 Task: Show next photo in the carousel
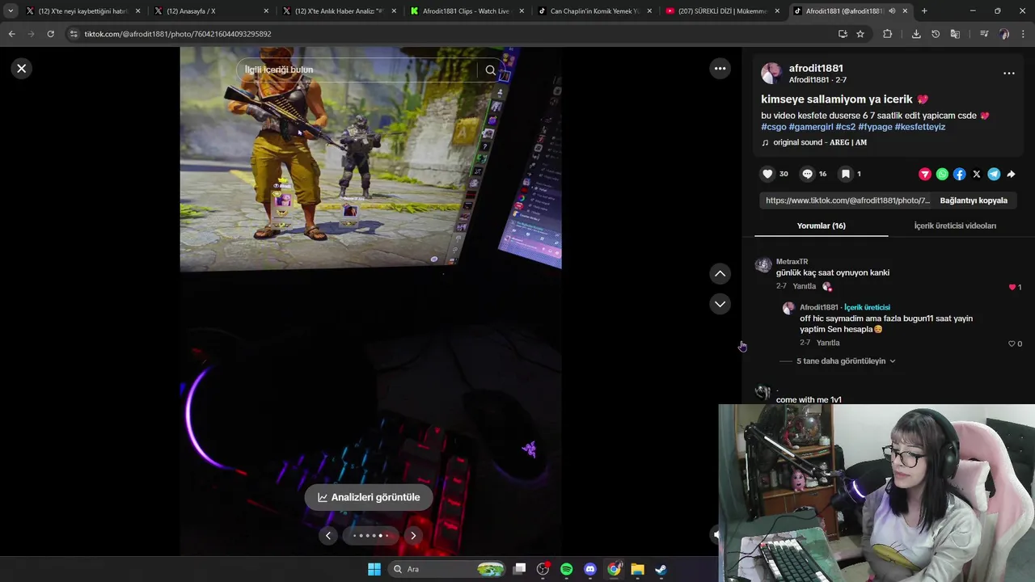tap(413, 535)
